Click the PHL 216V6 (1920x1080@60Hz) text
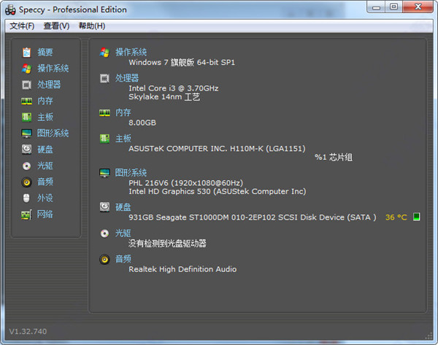The width and height of the screenshot is (438, 345). (185, 183)
